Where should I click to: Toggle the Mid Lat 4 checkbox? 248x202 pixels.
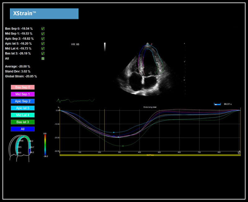[43, 48]
